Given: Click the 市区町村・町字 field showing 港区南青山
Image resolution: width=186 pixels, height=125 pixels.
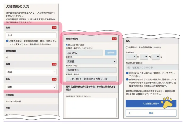Looking at the screenshot, I should click(x=91, y=70).
